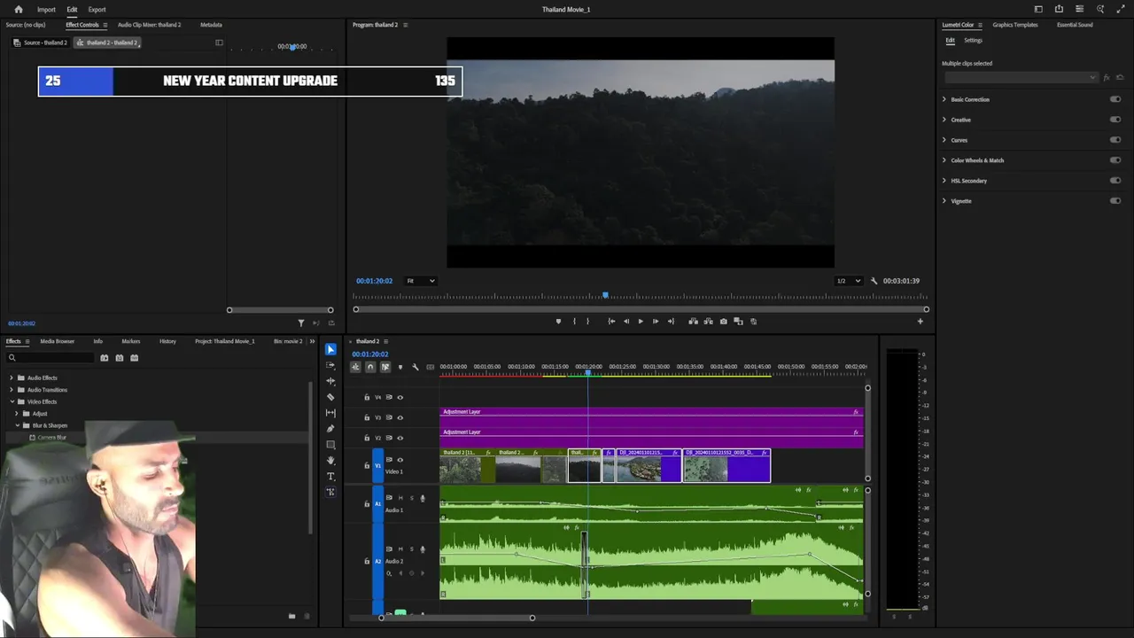Select the Ripple Edit tool

330,381
